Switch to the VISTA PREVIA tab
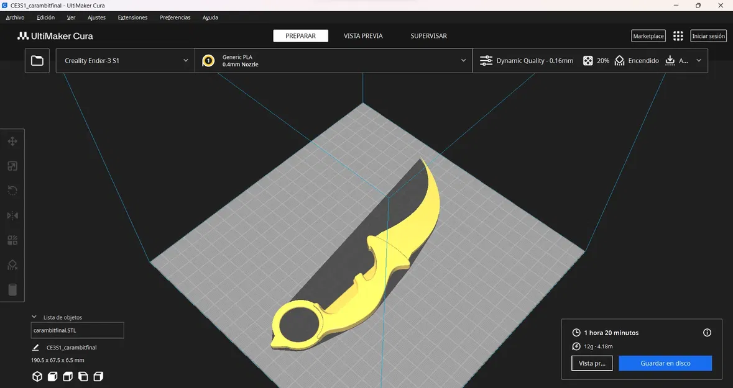This screenshot has height=388, width=733. 362,35
